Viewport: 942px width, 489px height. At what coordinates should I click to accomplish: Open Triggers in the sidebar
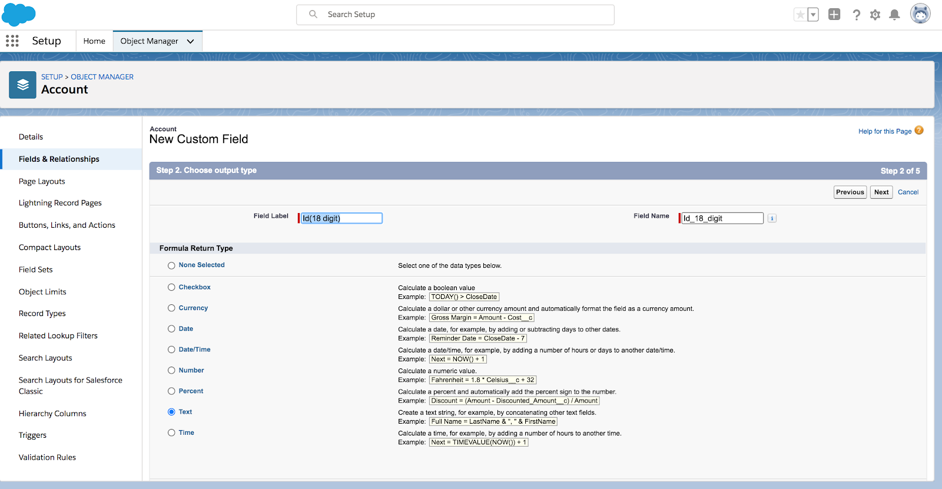tap(32, 435)
